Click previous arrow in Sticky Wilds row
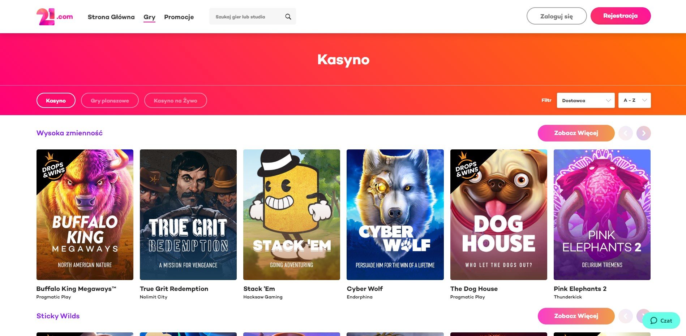 pyautogui.click(x=625, y=316)
